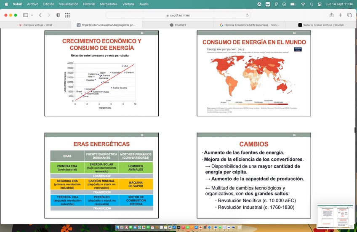Select the Sube tu primer archivo Wuolah tab

[x=321, y=25]
